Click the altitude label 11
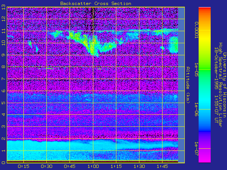Screen dimensions: 227x170 point(3,31)
